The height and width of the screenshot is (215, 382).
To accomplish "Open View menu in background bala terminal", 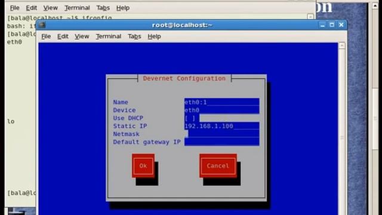I will [50, 8].
